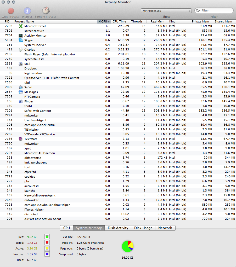Select the PTPCamera process row
The image size is (236, 267).
tap(118, 97)
